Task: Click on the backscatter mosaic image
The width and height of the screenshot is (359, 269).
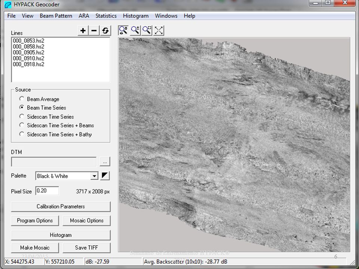Action: 234,145
